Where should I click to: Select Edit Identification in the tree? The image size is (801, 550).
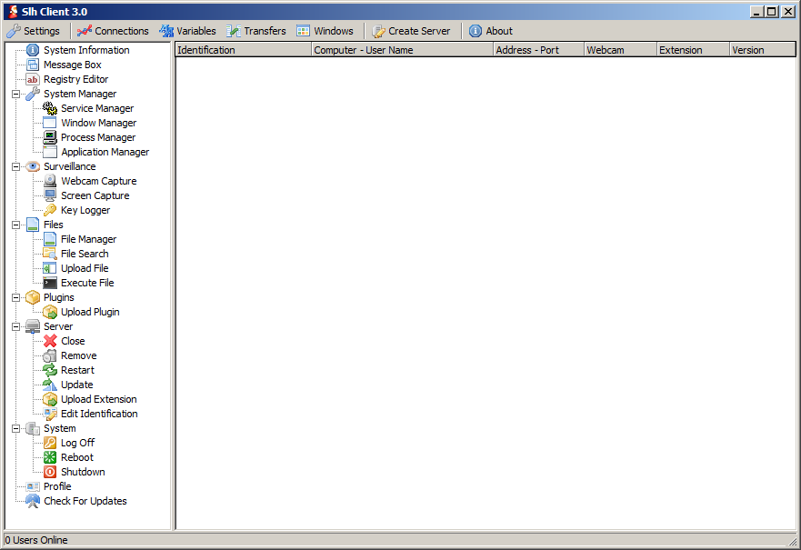(x=99, y=414)
